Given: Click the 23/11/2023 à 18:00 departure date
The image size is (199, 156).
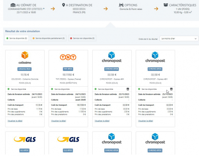Looking at the screenshot, I should [26, 12].
